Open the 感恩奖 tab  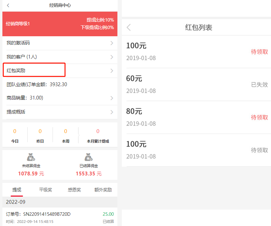tap(74, 190)
